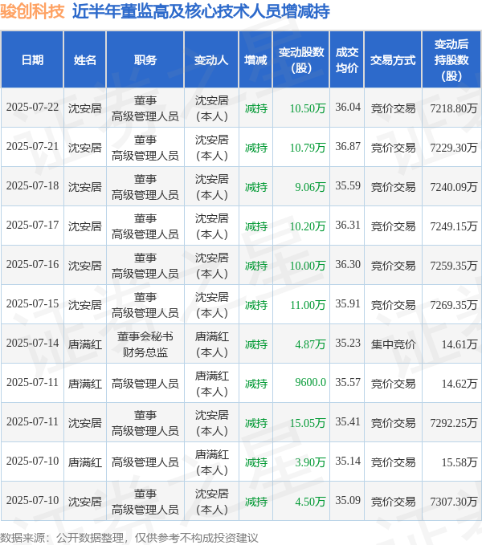482x545 pixels.
Task: Click the share change value 9600.0
Action: pos(310,382)
